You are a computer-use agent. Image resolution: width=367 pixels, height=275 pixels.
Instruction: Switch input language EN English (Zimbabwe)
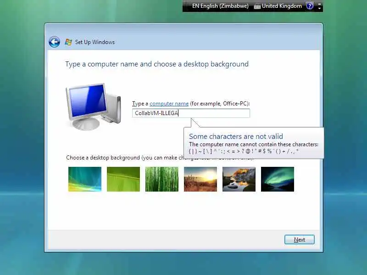pos(220,6)
